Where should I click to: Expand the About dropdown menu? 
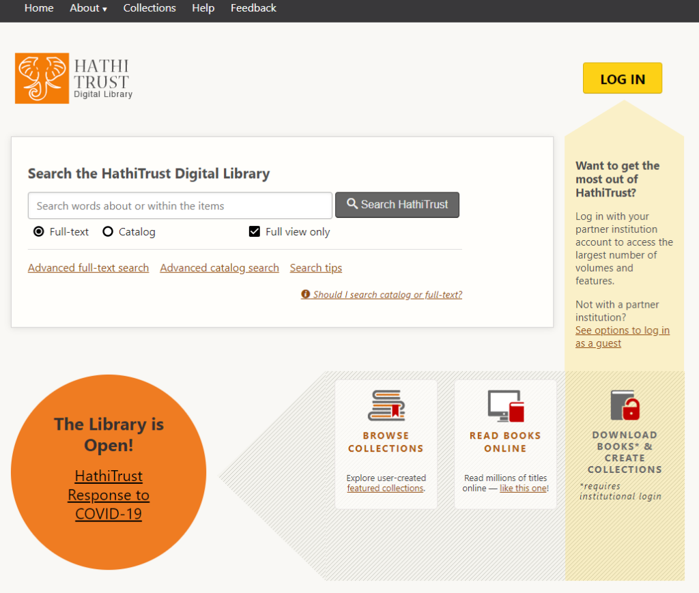coord(88,8)
